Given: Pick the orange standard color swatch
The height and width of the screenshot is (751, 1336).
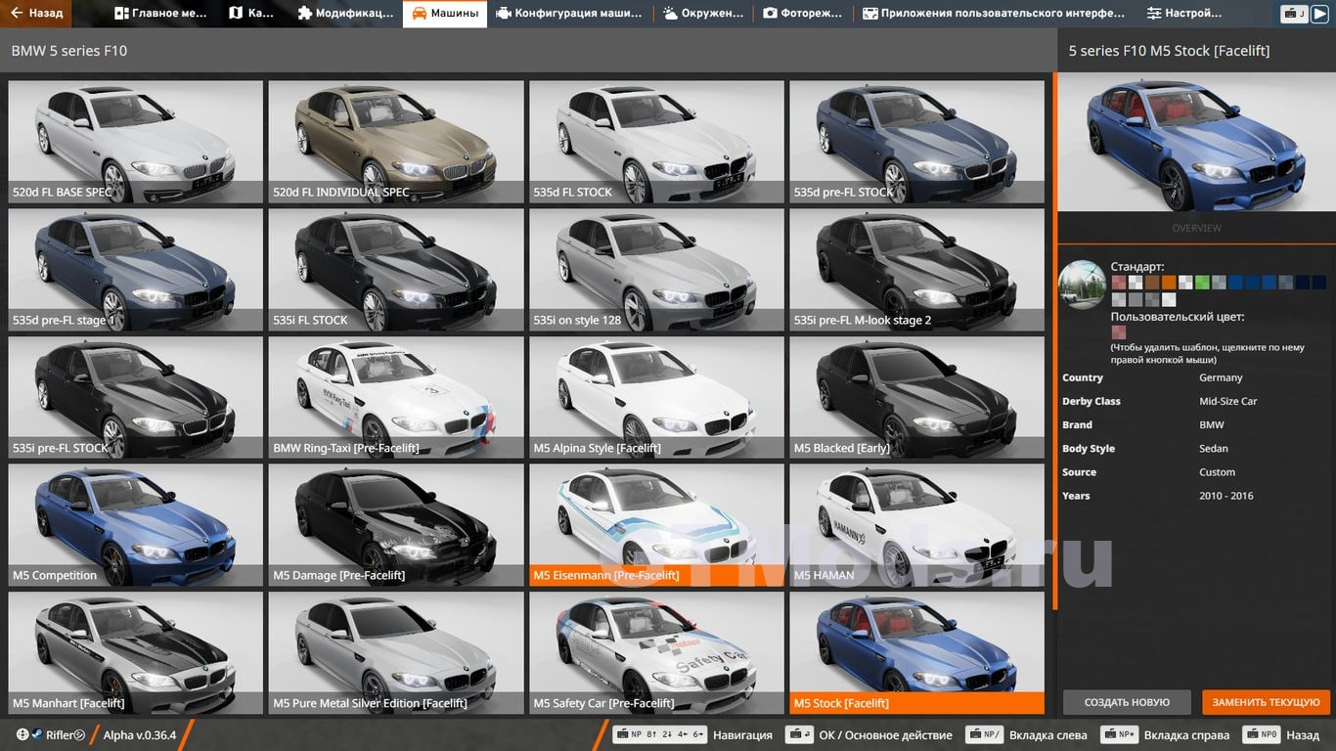Looking at the screenshot, I should click(x=1169, y=283).
